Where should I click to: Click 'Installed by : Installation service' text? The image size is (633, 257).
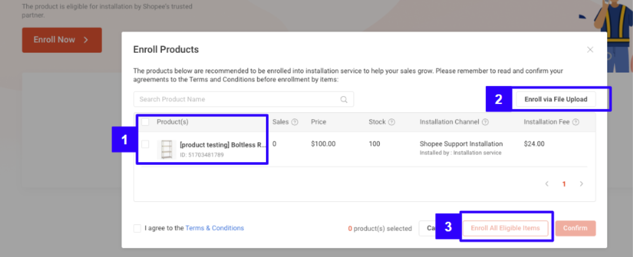[461, 153]
